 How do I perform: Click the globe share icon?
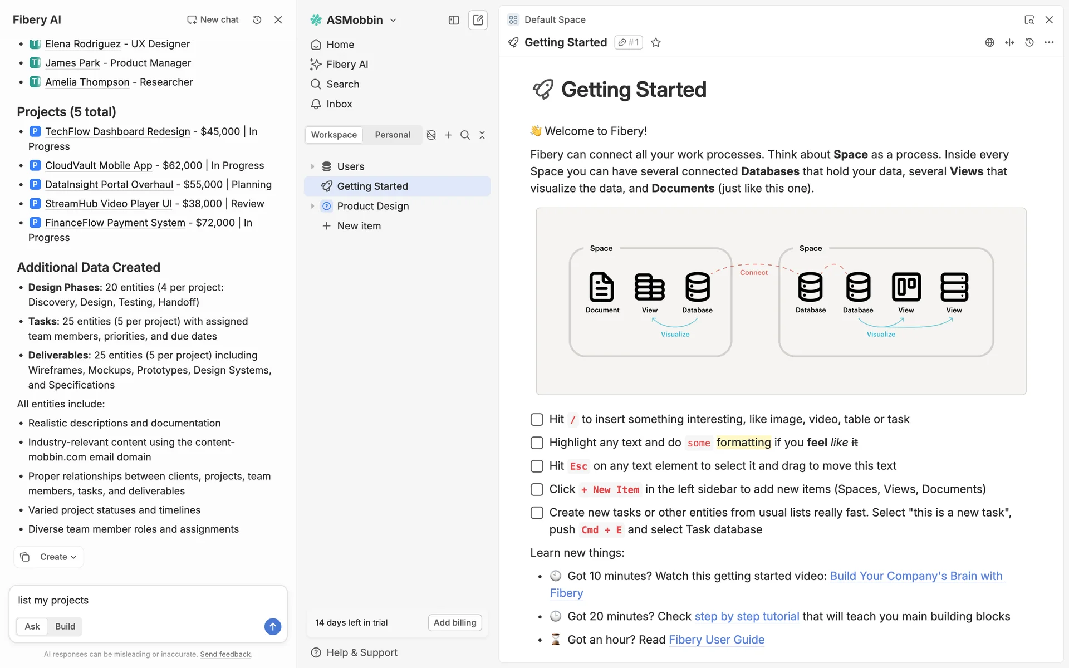989,43
